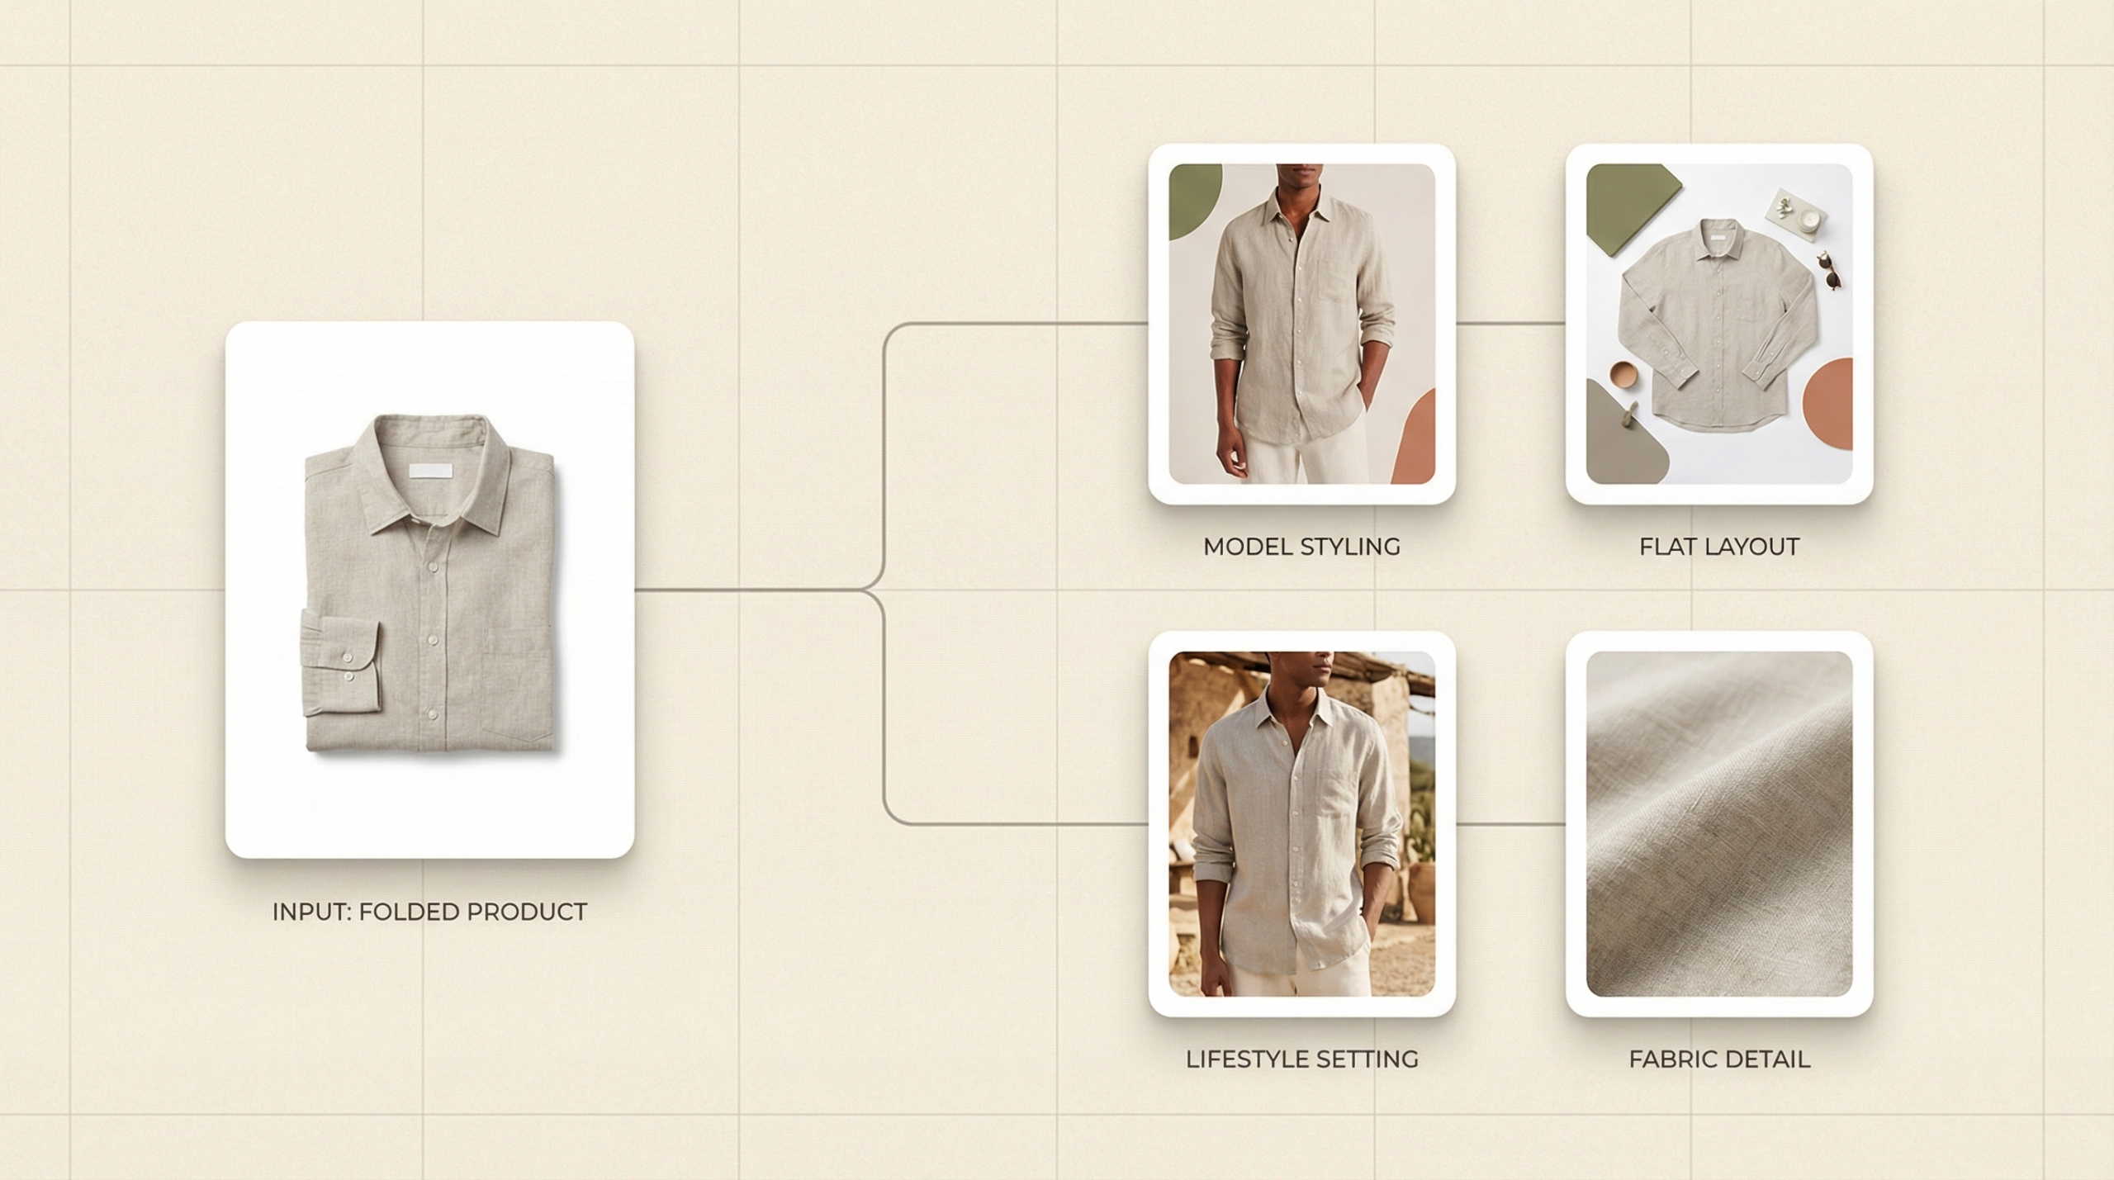Click the INPUT: FOLDED PRODUCT label
Viewport: 2114px width, 1180px height.
[x=429, y=912]
